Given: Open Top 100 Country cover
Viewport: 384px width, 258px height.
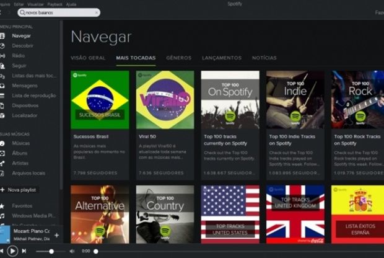Looking at the screenshot, I should (165, 215).
